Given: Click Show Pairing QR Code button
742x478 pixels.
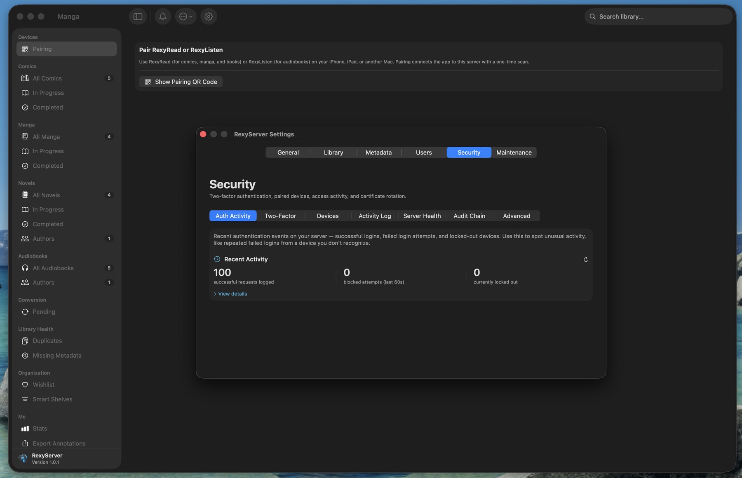Looking at the screenshot, I should coord(181,82).
